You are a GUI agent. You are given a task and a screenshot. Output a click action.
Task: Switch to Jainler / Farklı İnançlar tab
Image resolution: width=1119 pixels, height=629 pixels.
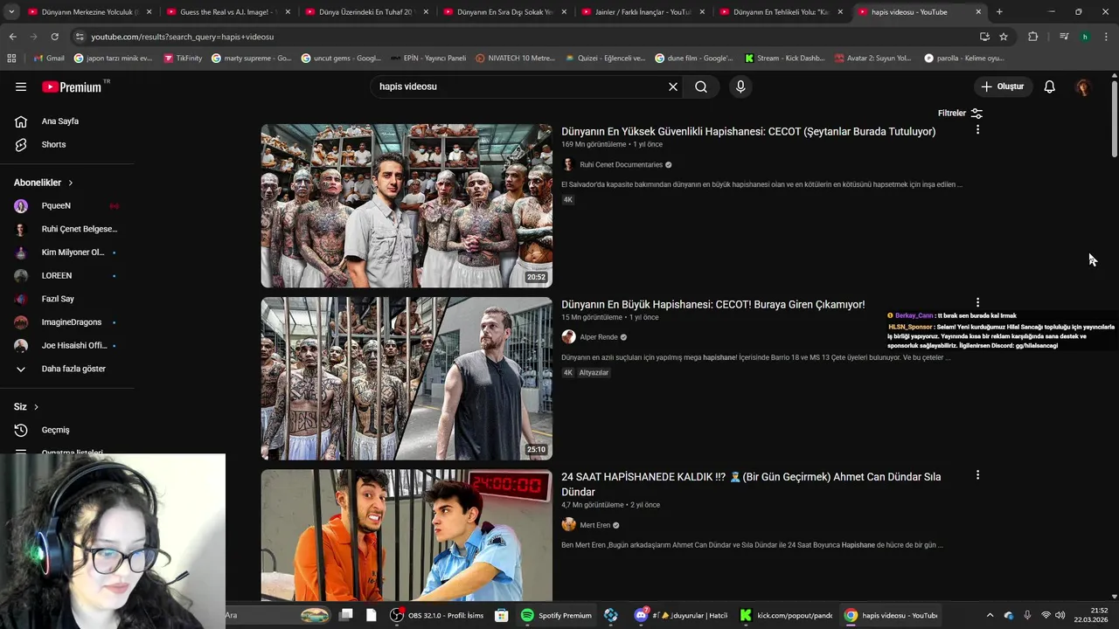pyautogui.click(x=642, y=12)
